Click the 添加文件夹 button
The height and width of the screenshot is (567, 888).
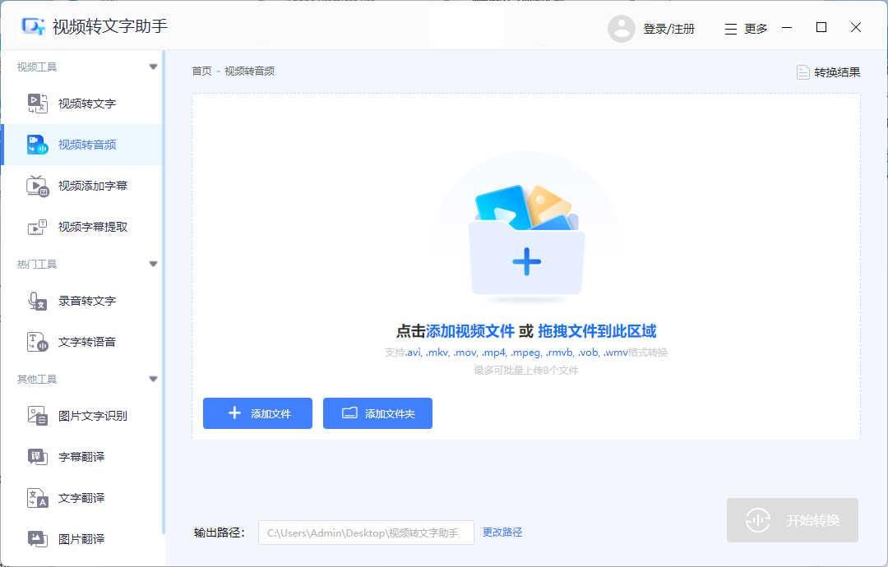point(377,413)
